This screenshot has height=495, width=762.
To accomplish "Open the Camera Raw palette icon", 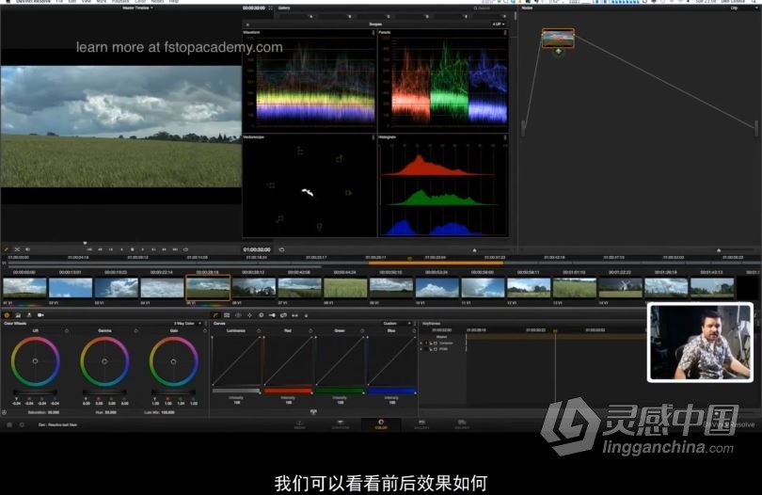I will [40, 315].
